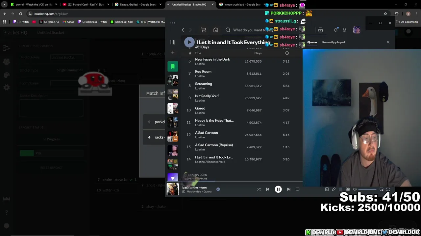Open the Spotify profile avatar
Viewport: 421px width, 236px height.
(357, 30)
